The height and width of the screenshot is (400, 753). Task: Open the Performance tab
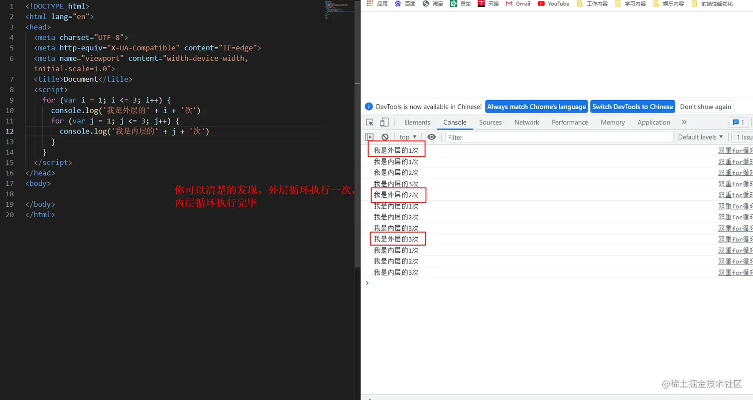point(570,123)
